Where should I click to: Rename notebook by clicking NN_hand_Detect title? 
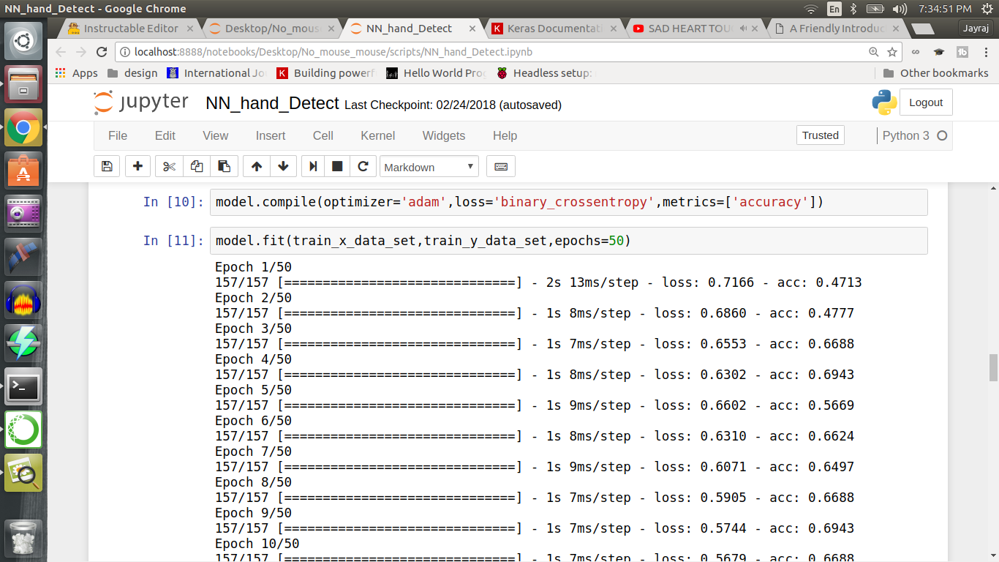273,103
